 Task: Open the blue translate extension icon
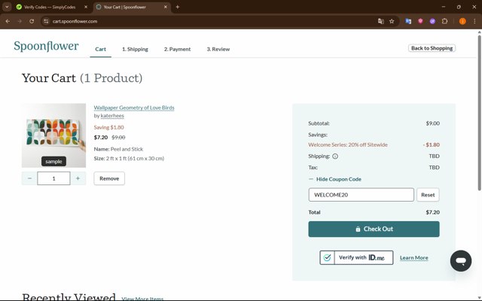click(x=408, y=21)
